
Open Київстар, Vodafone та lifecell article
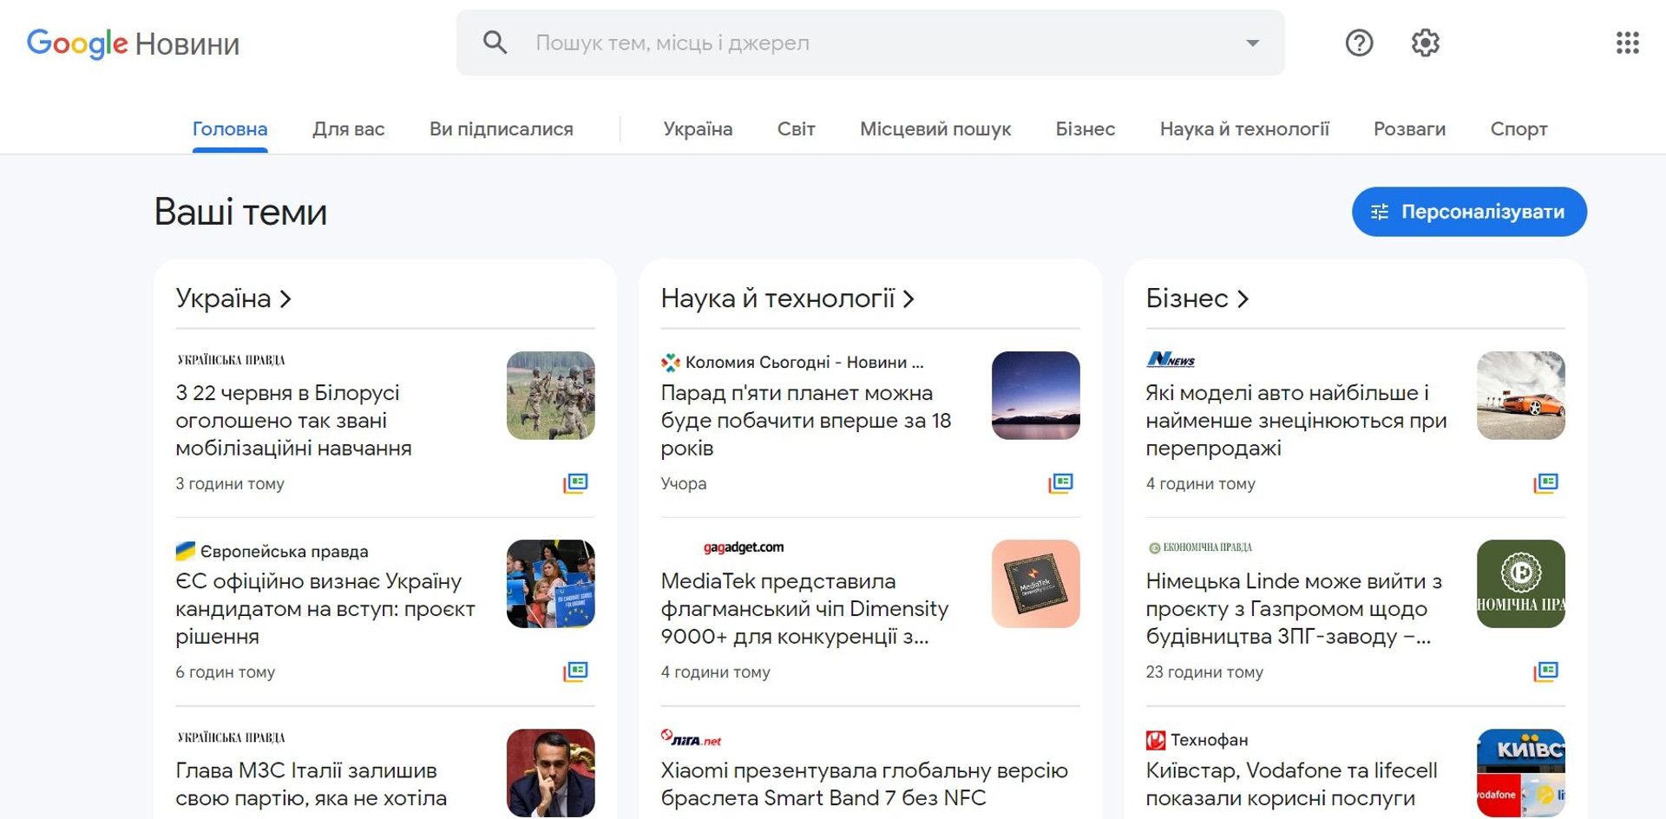[x=1291, y=784]
